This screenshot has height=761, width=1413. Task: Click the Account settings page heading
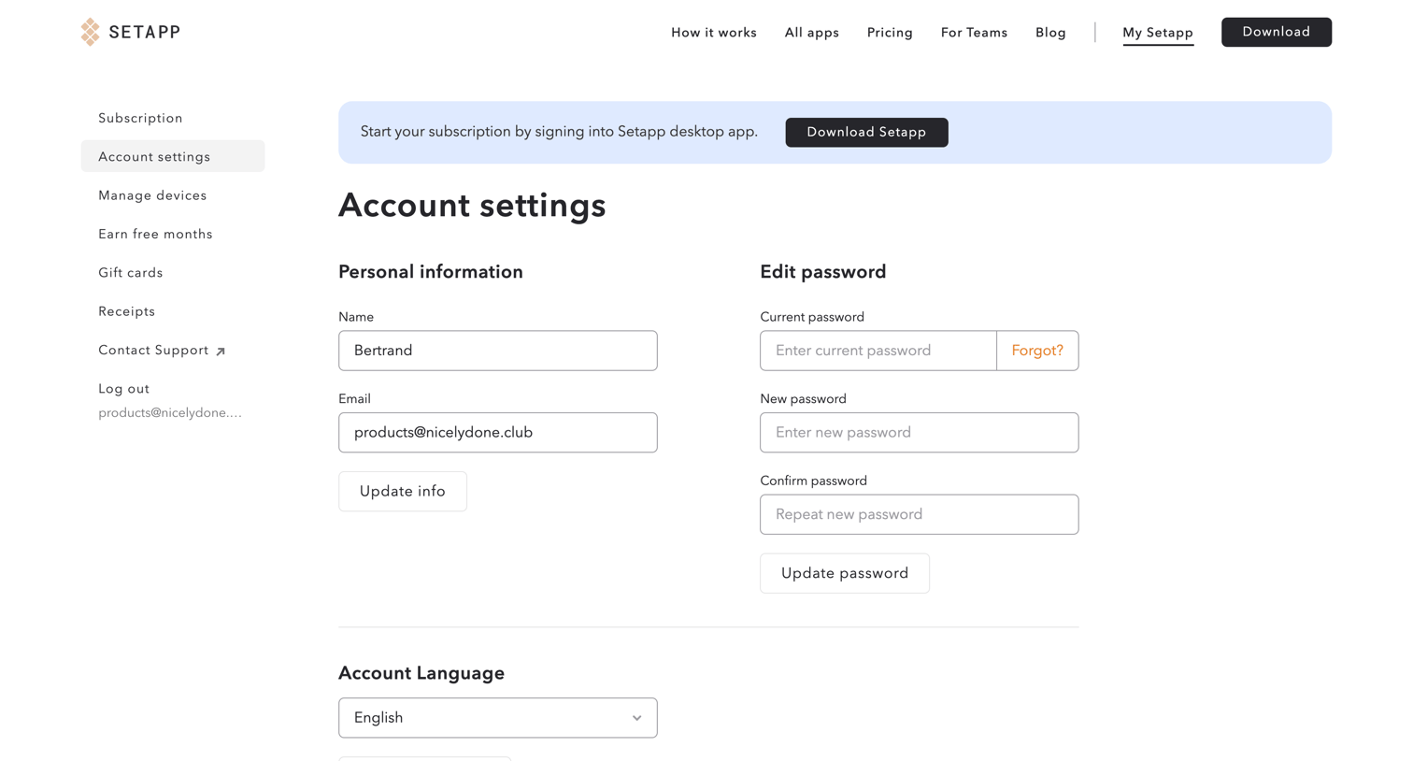click(x=472, y=206)
